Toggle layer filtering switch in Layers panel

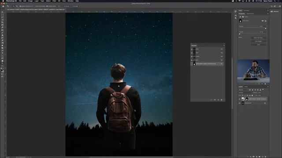263,90
